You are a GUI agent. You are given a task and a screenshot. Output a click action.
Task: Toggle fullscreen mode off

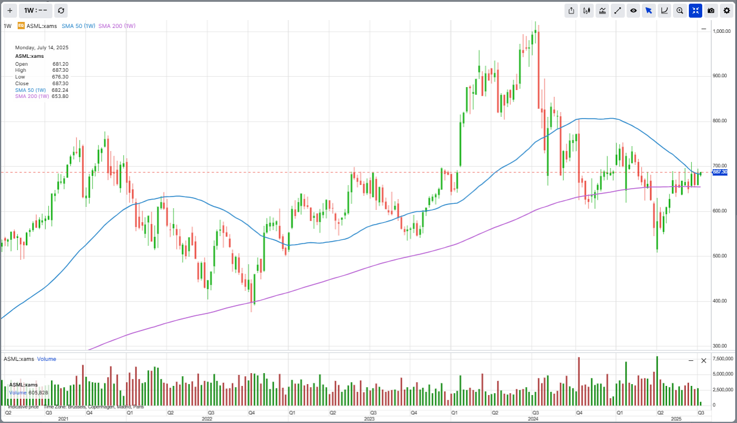pyautogui.click(x=696, y=10)
